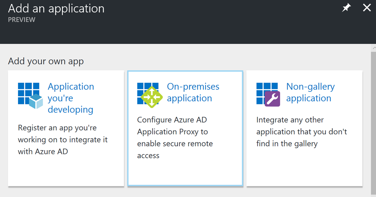Select Configure Azure AD Application Proxy description
The image size is (376, 197).
click(175, 137)
